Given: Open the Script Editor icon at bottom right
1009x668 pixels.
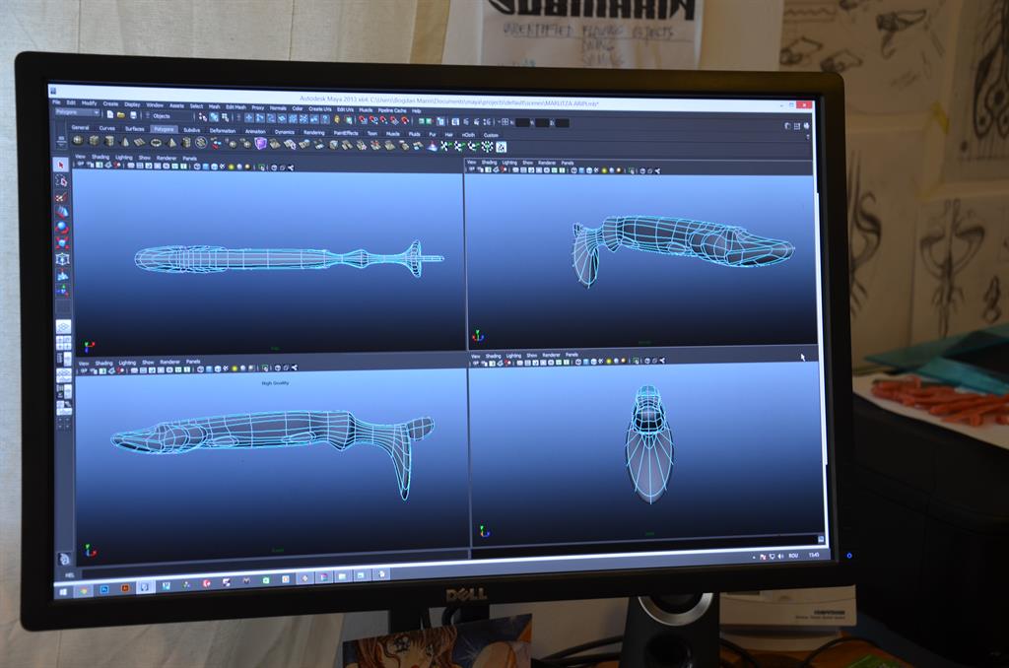Looking at the screenshot, I should 821,539.
